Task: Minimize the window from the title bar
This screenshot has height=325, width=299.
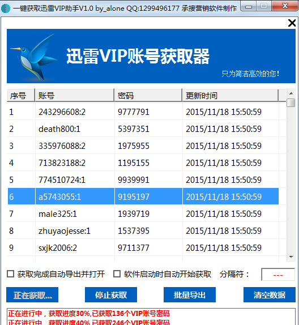Action: click(249, 7)
